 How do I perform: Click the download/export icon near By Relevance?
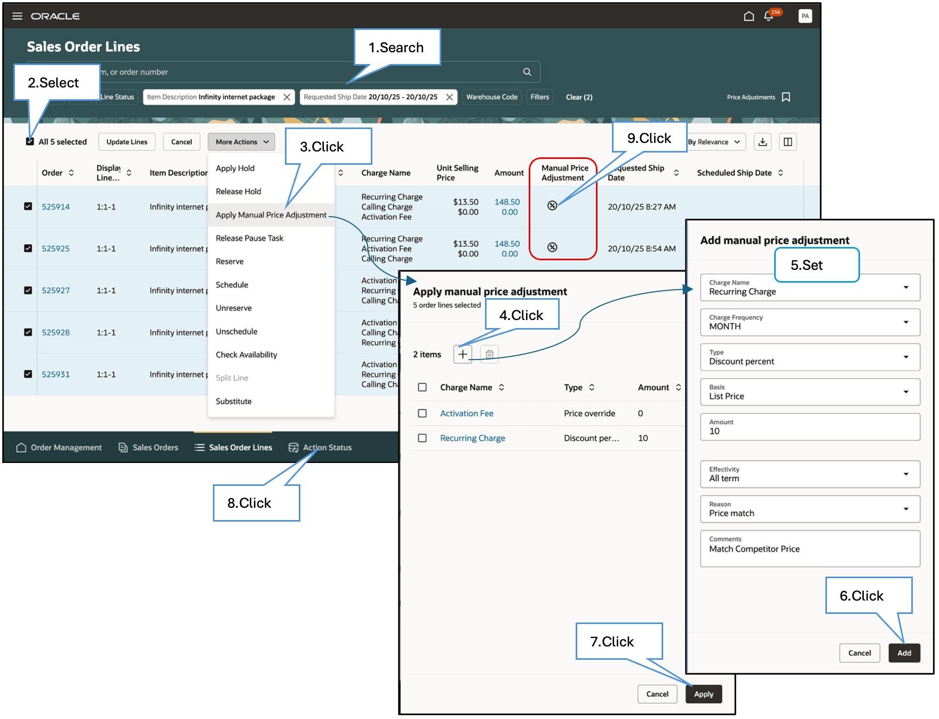[762, 141]
